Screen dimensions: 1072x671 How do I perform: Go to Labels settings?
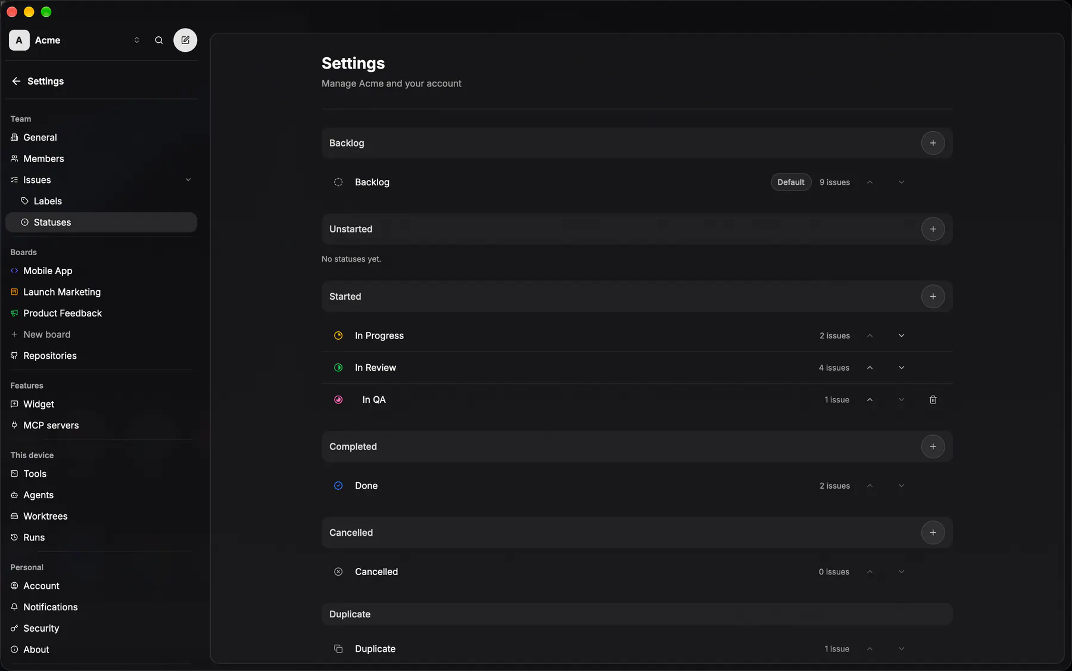101,201
